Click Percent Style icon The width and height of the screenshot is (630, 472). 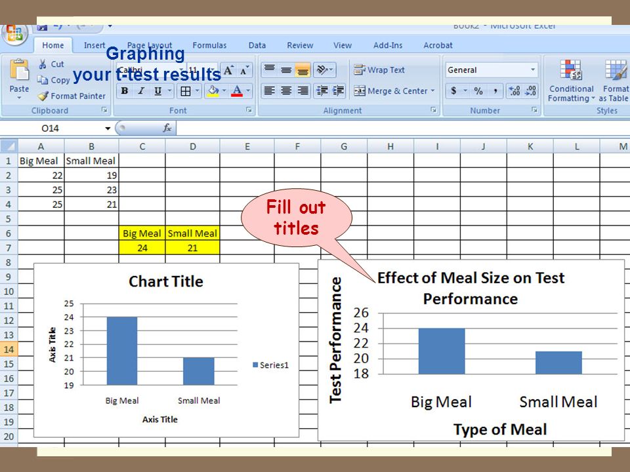[x=478, y=90]
